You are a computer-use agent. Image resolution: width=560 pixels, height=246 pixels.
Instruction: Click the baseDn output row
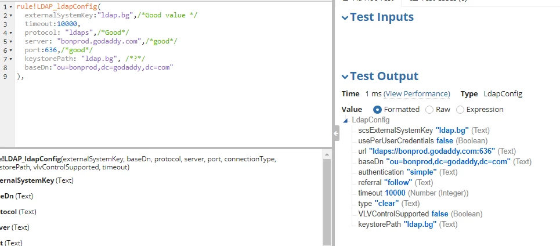click(445, 161)
